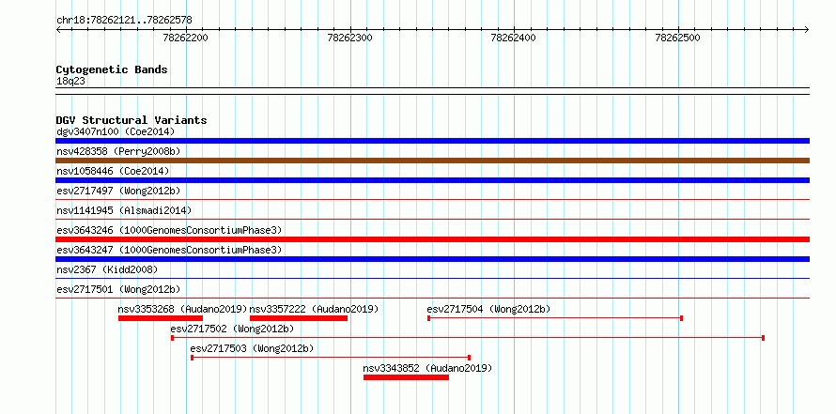Open esv3643247 (1000GenomesConsortiumPhase3) label
Screen dimensions: 836x414
pos(169,250)
